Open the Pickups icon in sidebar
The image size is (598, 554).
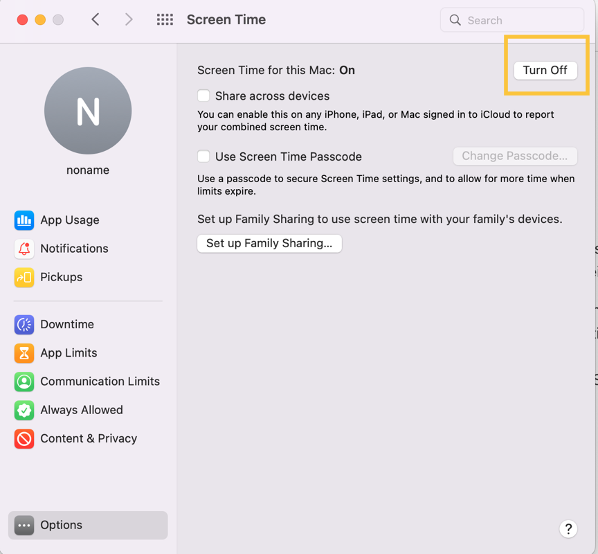click(24, 277)
